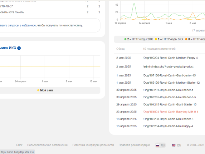Screen dimensions: 205x154
Task: Click the 10 последних изменений header
Action: point(159,49)
